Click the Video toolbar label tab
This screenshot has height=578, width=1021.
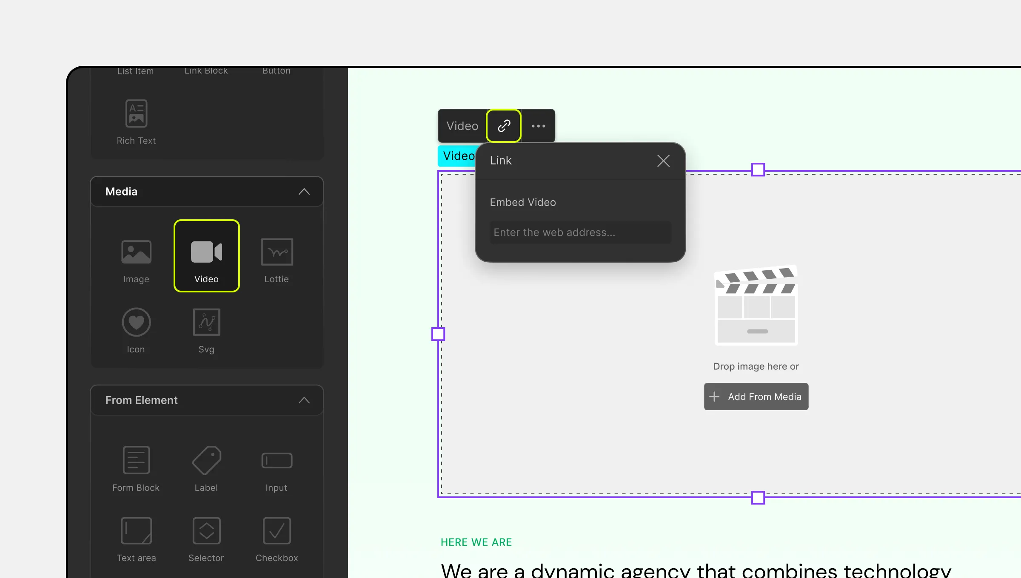[462, 126]
